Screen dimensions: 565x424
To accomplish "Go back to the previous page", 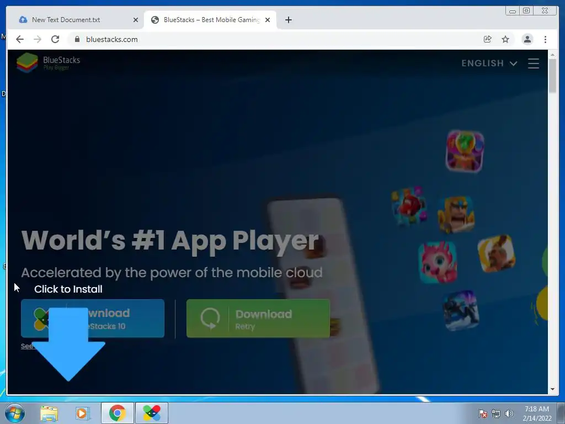I will [20, 39].
